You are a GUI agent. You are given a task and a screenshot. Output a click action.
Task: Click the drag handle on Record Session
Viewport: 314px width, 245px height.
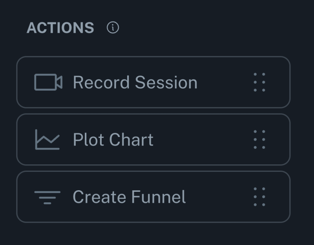259,82
